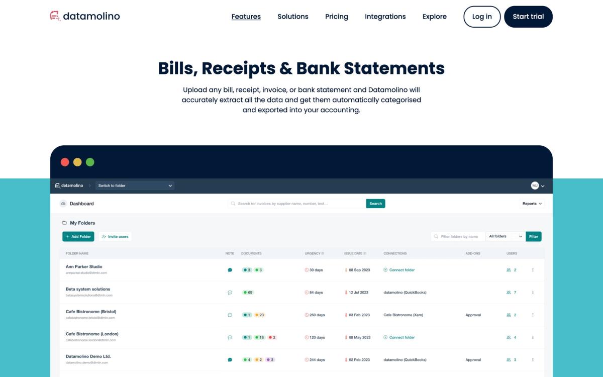Open the note icon for Beta system solutions
This screenshot has height=377, width=603.
pos(230,293)
